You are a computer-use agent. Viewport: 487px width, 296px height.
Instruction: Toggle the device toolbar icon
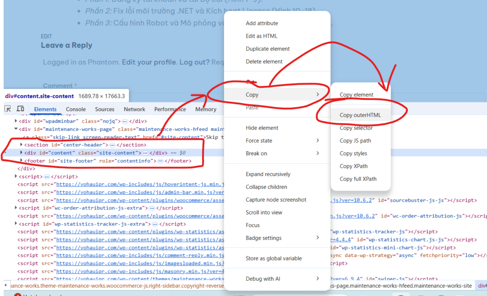20,109
